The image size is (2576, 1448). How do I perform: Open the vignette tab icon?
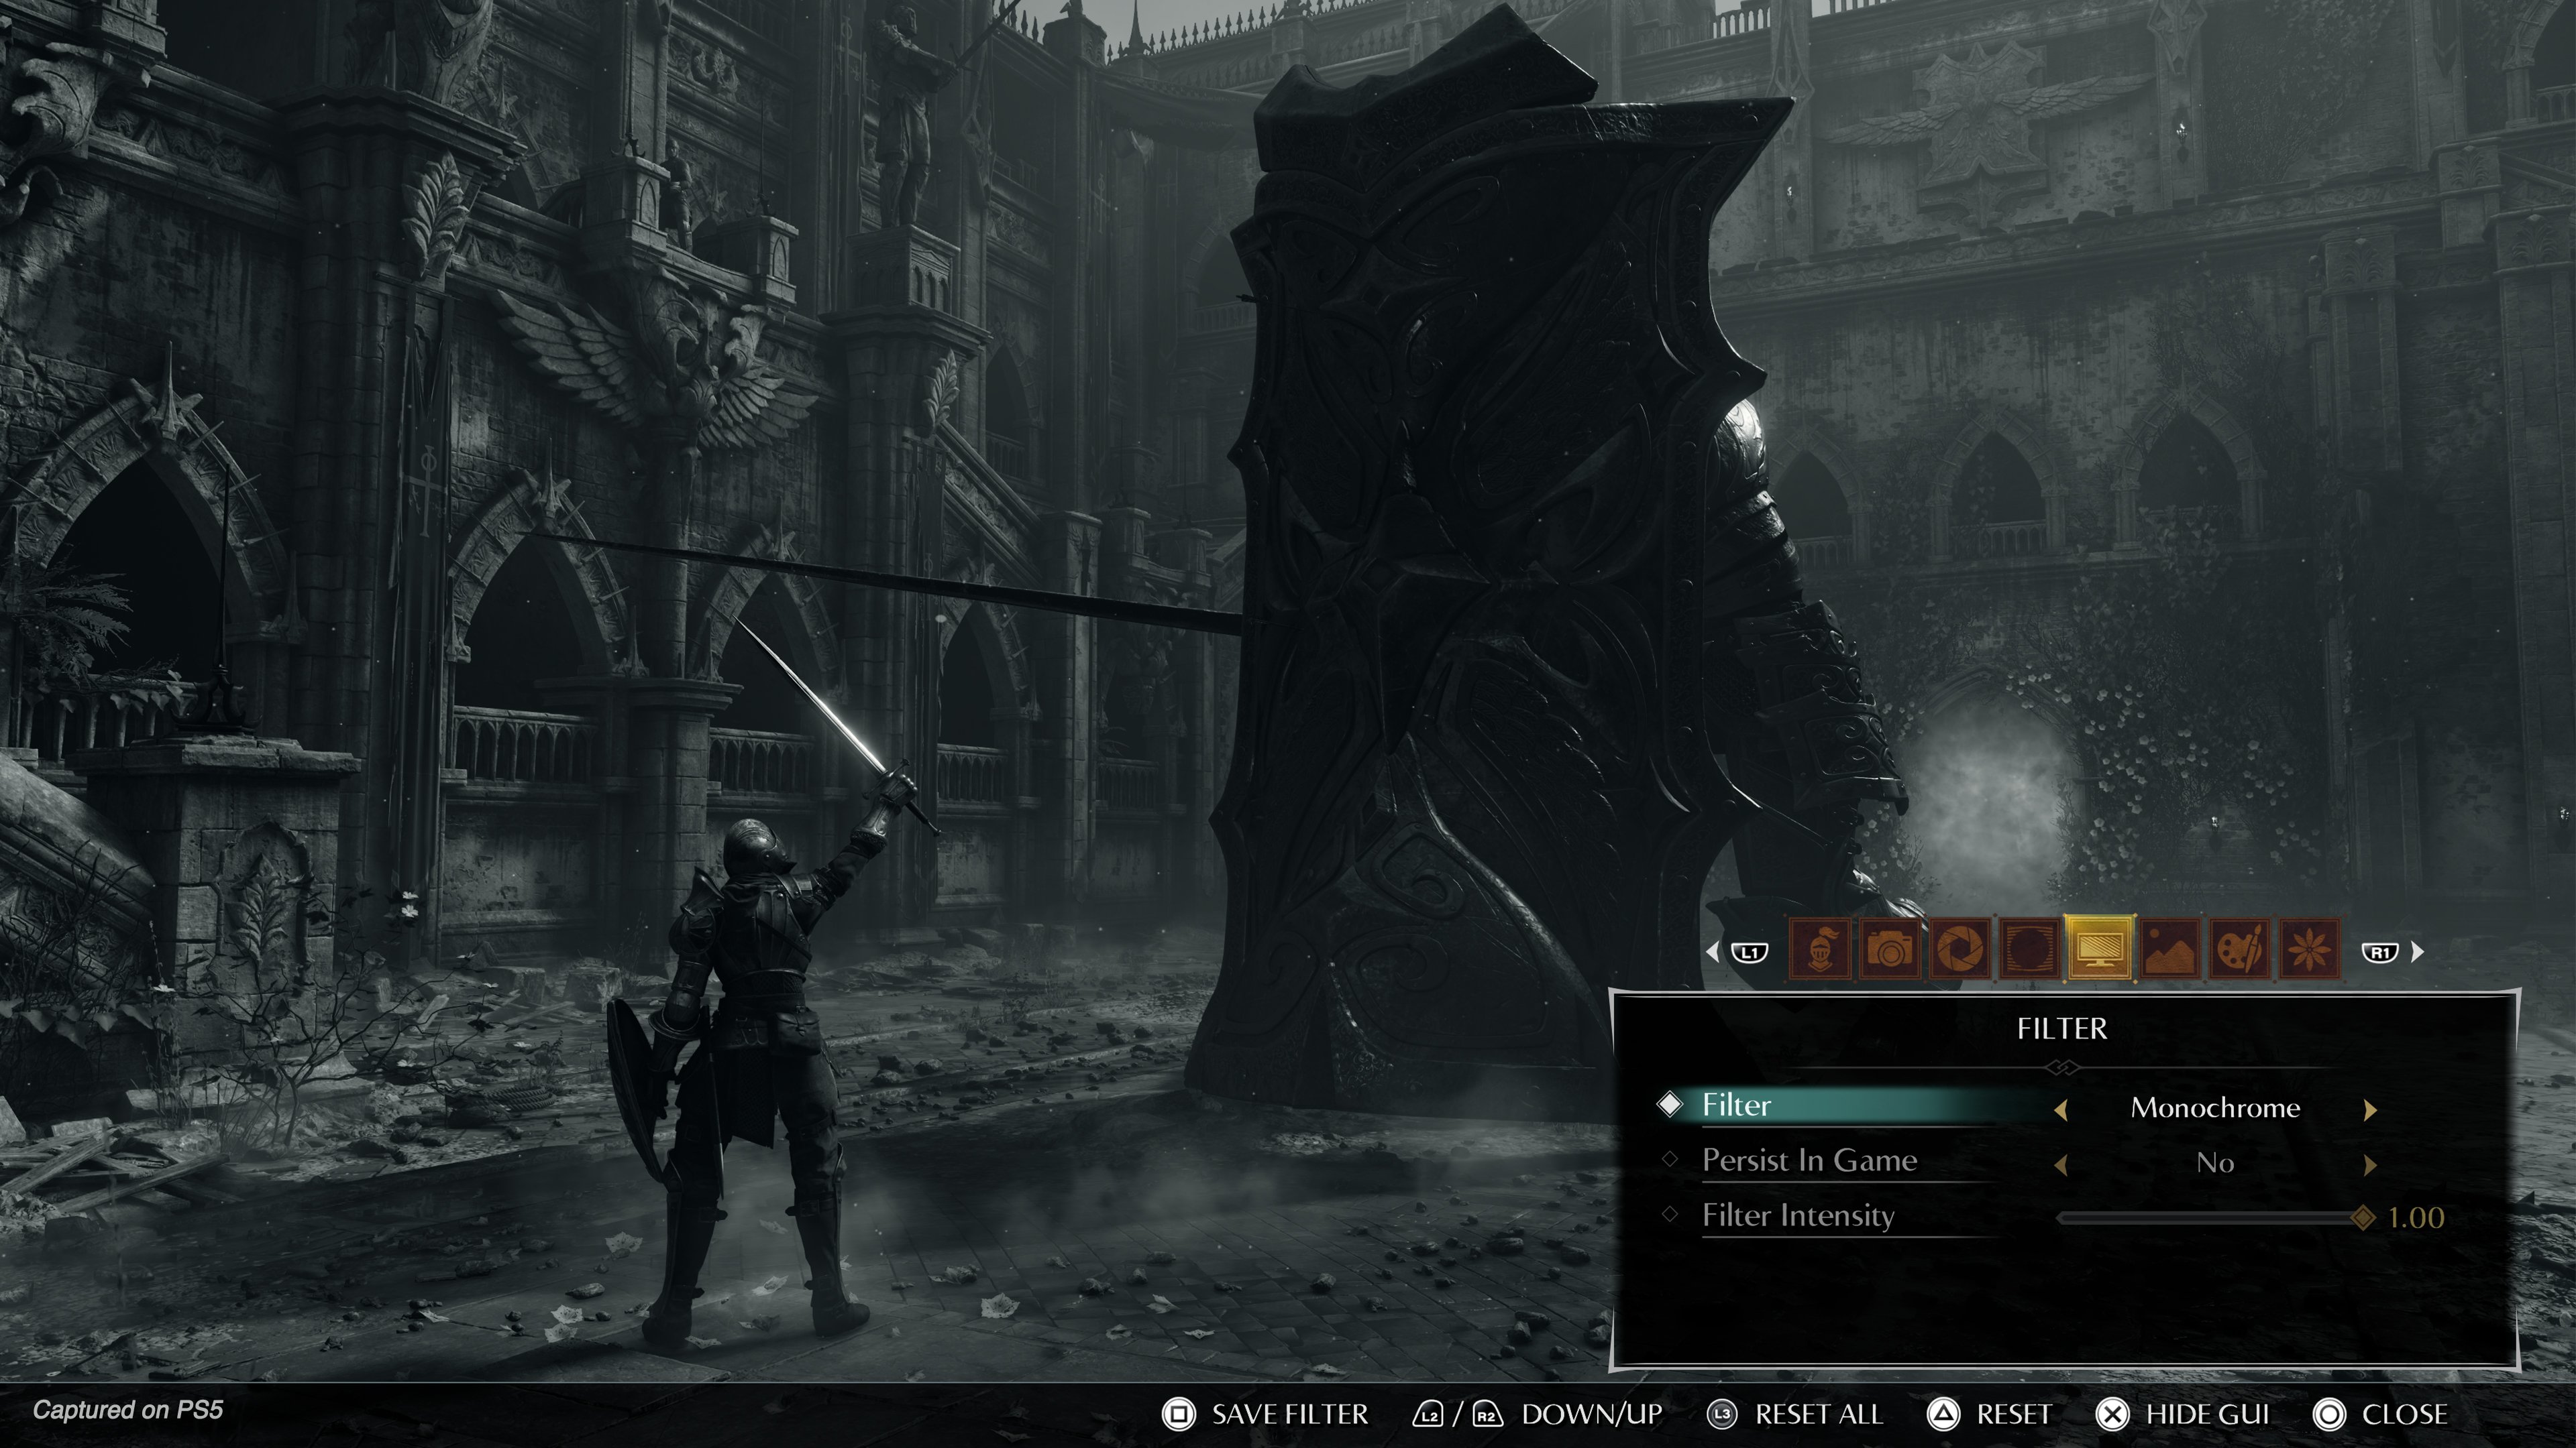pos(2030,949)
